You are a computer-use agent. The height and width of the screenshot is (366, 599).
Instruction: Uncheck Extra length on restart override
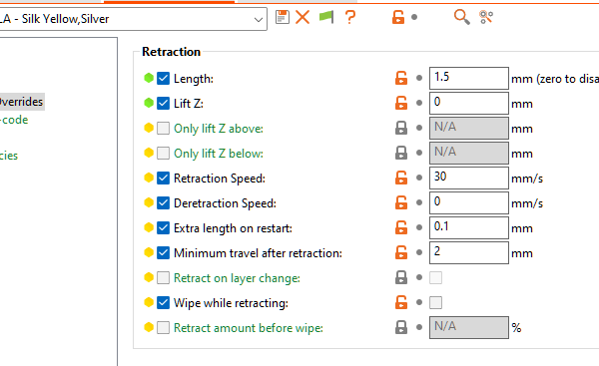click(163, 227)
